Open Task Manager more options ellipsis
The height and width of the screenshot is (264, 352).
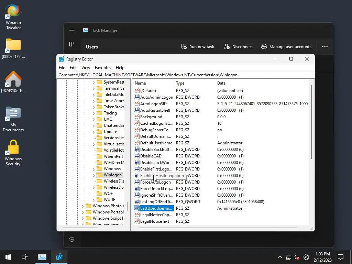pyautogui.click(x=325, y=47)
